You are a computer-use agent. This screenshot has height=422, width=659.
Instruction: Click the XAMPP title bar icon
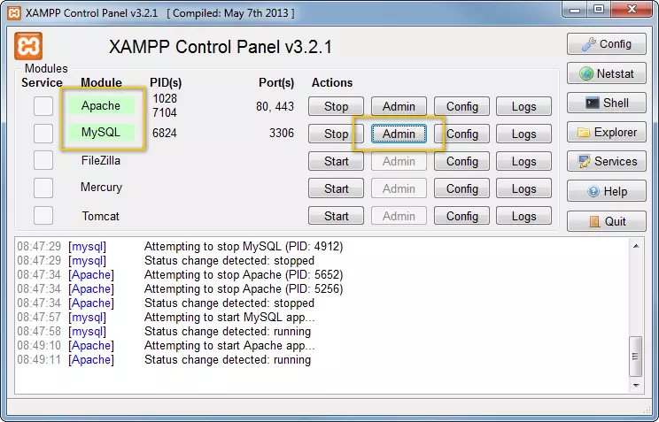point(14,13)
